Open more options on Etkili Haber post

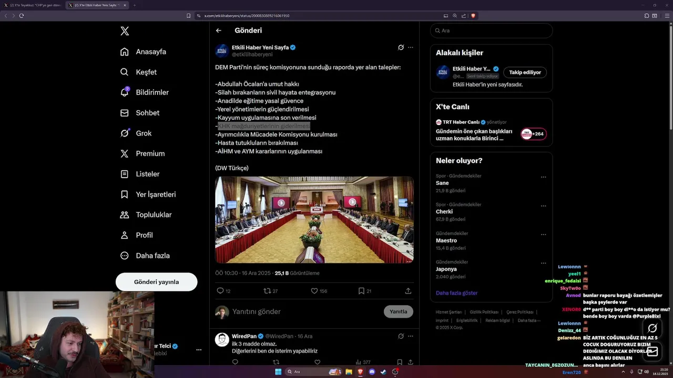[411, 47]
